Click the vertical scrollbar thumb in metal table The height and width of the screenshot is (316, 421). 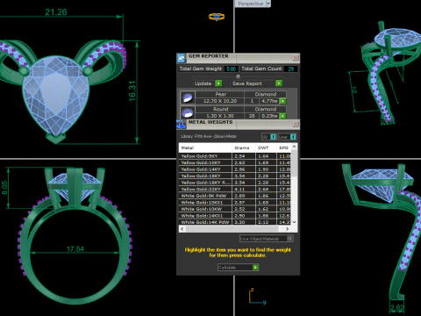tap(295, 163)
